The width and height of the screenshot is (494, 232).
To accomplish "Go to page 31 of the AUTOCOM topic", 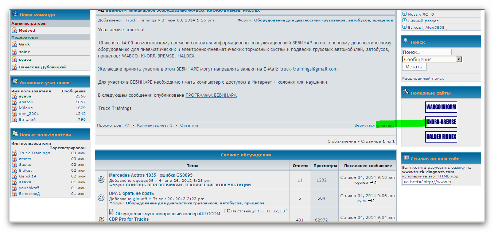I will tap(268, 211).
